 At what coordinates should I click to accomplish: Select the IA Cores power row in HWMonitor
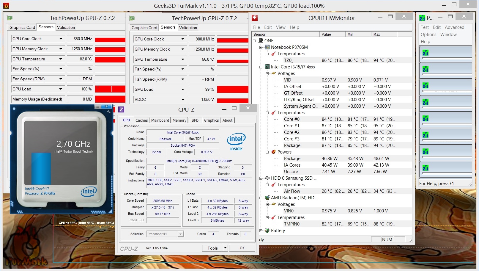pyautogui.click(x=332, y=165)
